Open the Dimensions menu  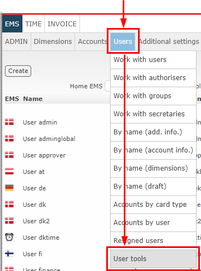(x=53, y=42)
